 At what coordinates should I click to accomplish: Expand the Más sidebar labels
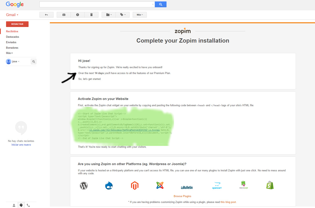pos(9,53)
